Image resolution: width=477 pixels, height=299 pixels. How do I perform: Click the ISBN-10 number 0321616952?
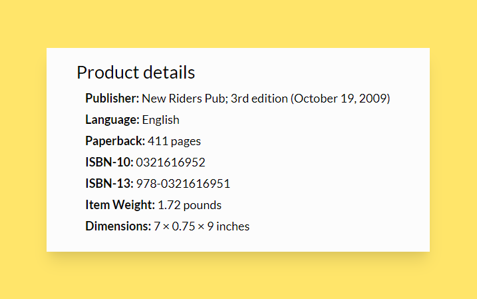pos(170,162)
